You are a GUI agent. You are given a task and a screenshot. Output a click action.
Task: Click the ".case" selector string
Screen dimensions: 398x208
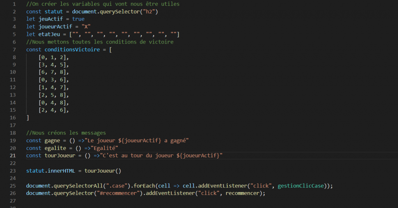(117, 186)
